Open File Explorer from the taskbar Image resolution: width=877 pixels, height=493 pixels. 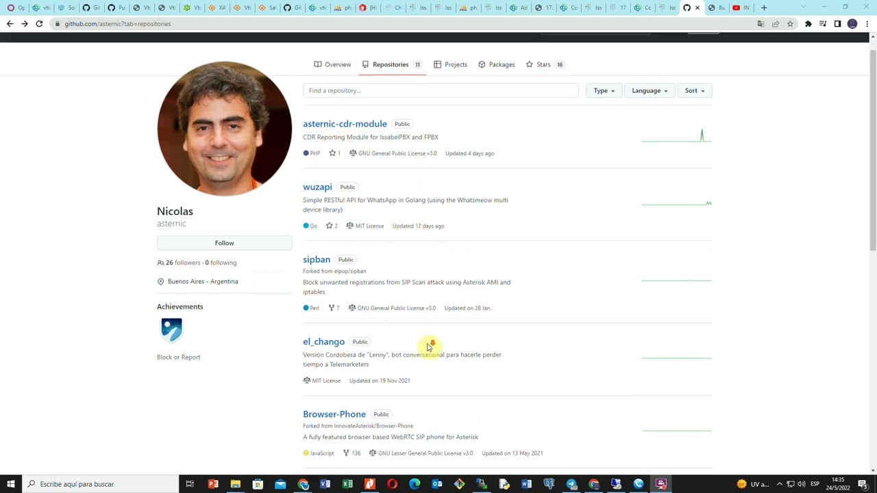click(x=236, y=484)
